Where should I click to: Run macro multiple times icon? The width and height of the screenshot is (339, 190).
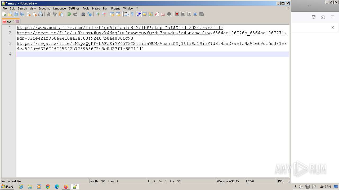coord(195,14)
